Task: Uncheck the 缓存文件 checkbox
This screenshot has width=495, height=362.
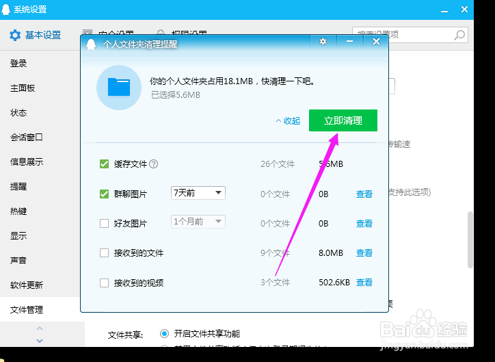Action: [x=104, y=164]
